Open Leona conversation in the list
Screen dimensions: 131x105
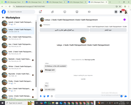click(18, 97)
